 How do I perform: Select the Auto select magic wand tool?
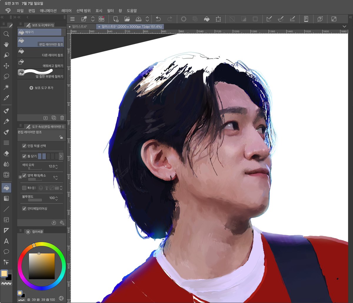(6, 87)
